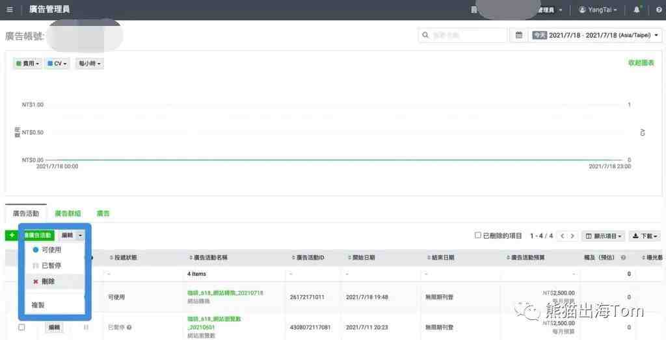The width and height of the screenshot is (666, 340).
Task: Switch to the 廣告 tab
Action: click(103, 213)
